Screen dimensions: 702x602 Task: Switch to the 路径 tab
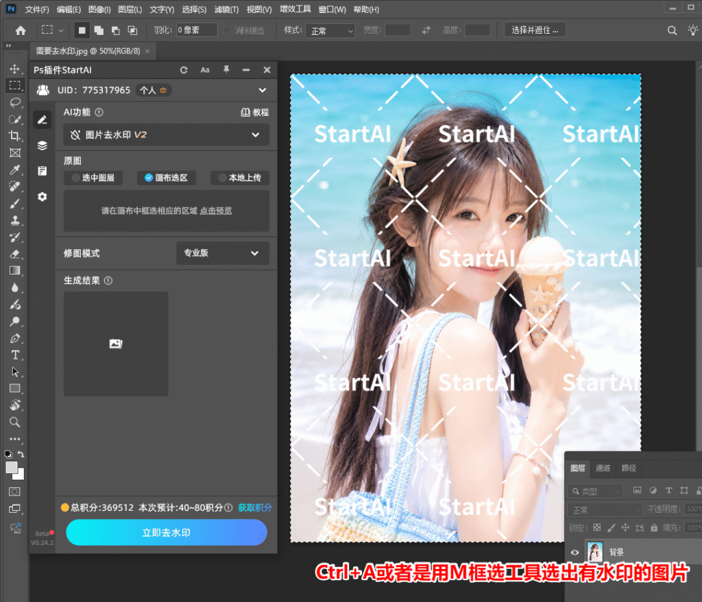[x=629, y=468]
